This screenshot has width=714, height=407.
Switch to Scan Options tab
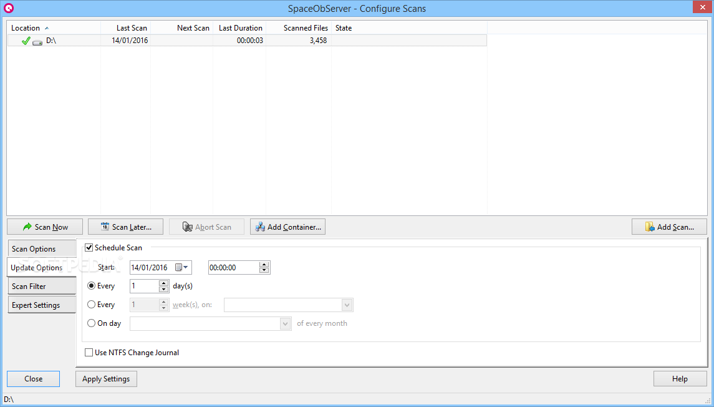[x=42, y=249]
